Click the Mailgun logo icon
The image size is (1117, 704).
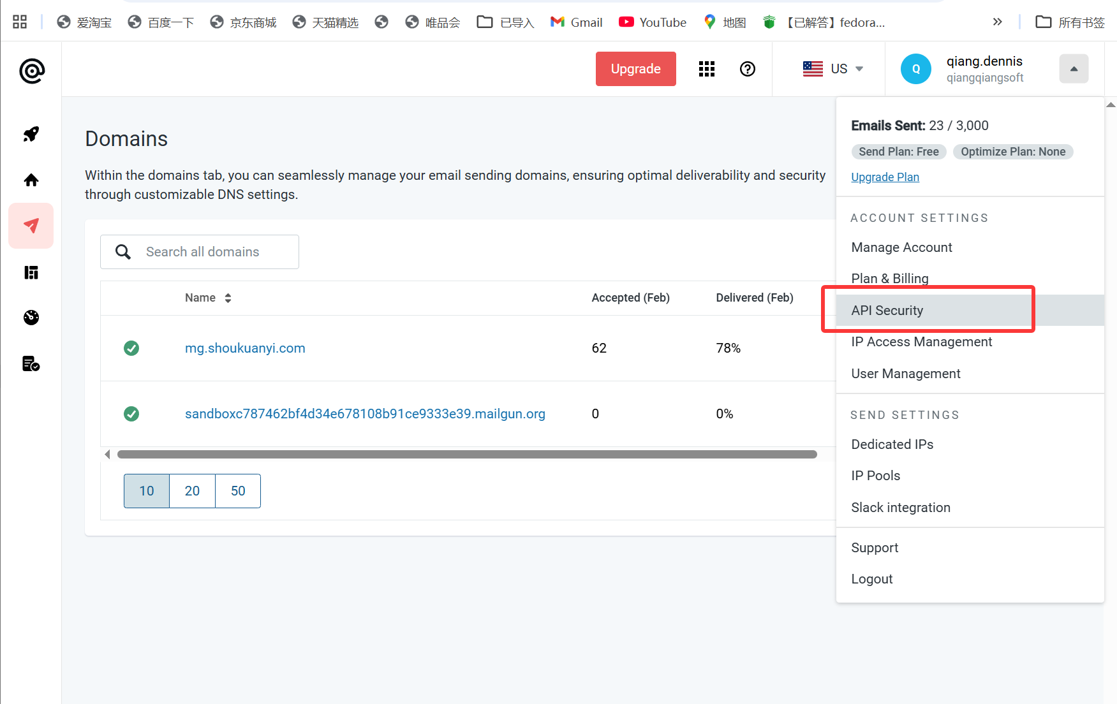tap(31, 71)
